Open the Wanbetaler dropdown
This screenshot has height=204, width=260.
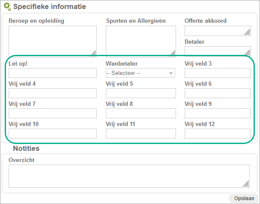[x=140, y=73]
